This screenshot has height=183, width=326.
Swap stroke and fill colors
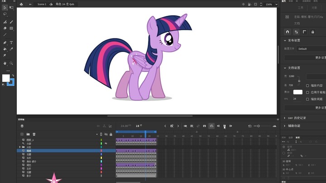[x=13, y=75]
